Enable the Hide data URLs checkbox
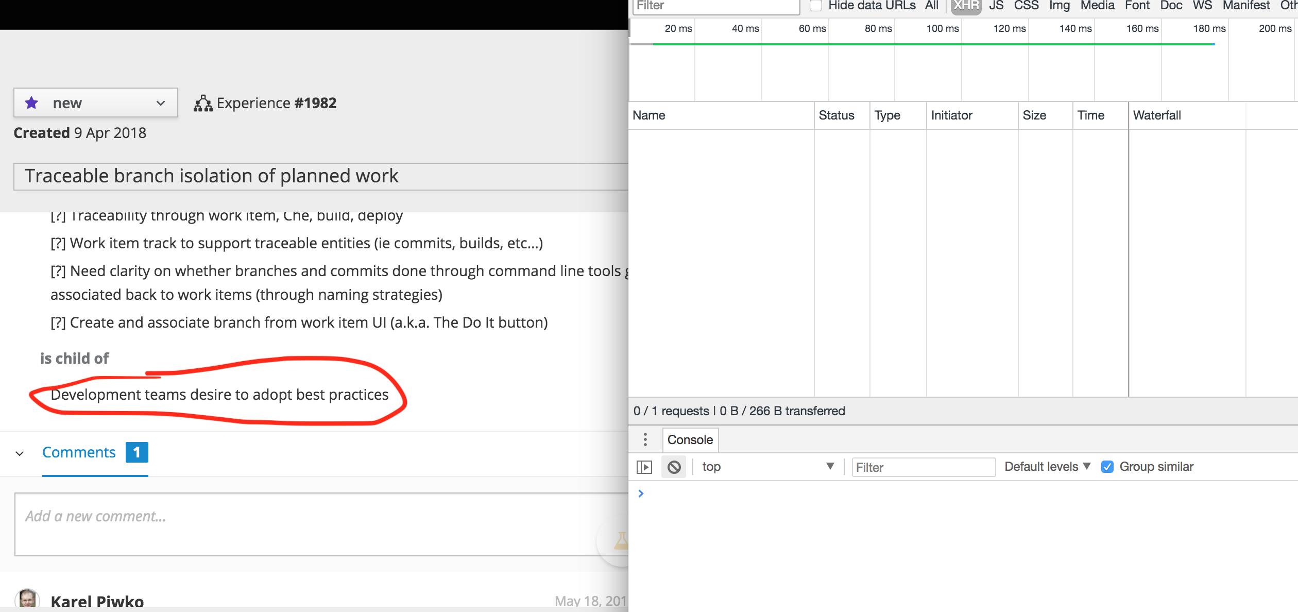The image size is (1298, 612). click(x=815, y=6)
